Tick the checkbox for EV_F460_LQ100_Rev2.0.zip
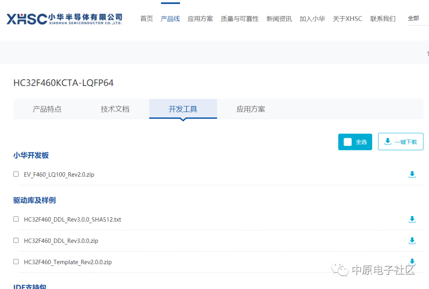Viewport: 429px width, 289px height. (16, 174)
